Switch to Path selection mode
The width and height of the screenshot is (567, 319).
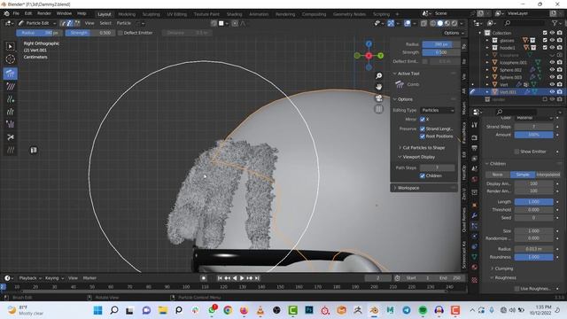coord(63,23)
